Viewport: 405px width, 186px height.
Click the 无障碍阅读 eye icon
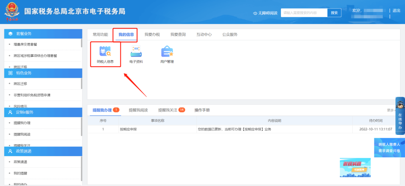point(255,13)
